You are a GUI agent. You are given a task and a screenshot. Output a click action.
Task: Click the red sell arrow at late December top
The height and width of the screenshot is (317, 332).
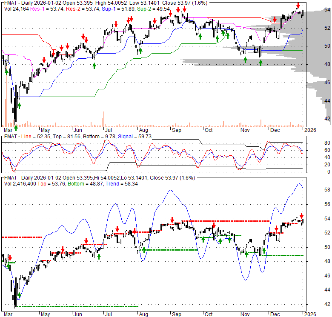(x=298, y=5)
